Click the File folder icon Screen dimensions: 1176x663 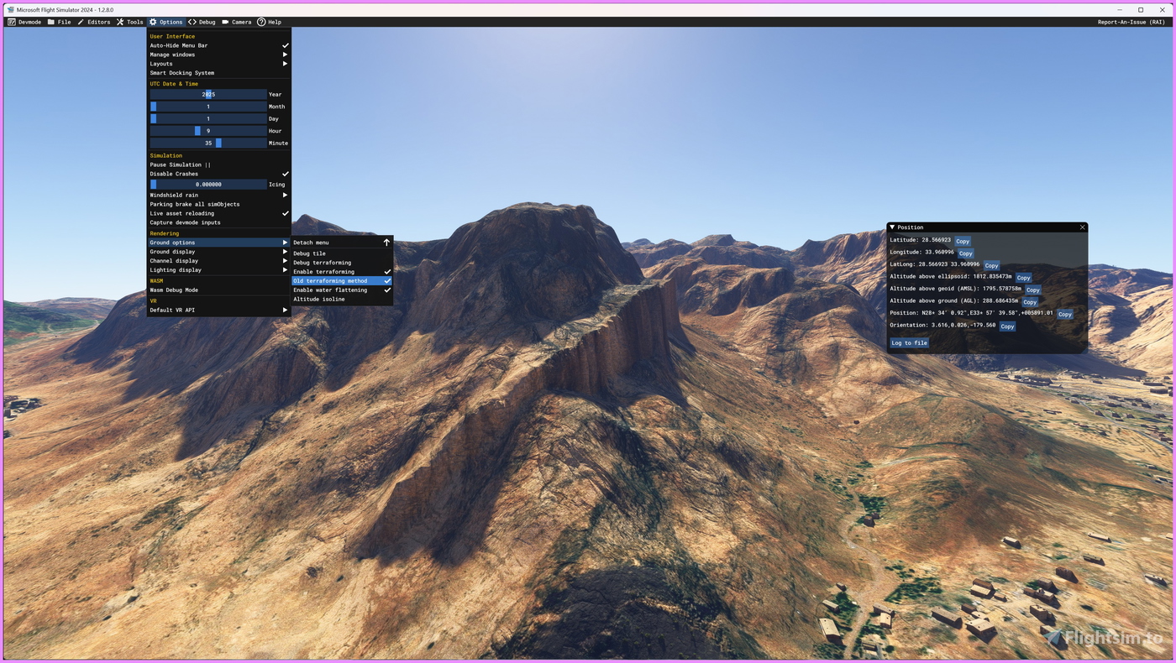pos(51,22)
